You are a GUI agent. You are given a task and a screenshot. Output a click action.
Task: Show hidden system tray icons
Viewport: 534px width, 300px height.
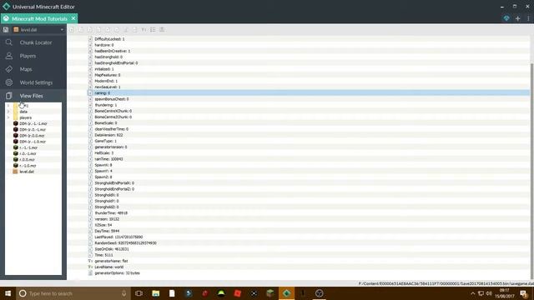[x=472, y=293]
